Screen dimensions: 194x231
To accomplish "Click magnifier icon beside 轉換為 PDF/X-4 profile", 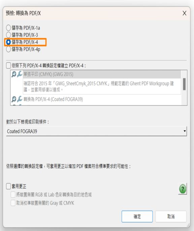I will (14, 99).
